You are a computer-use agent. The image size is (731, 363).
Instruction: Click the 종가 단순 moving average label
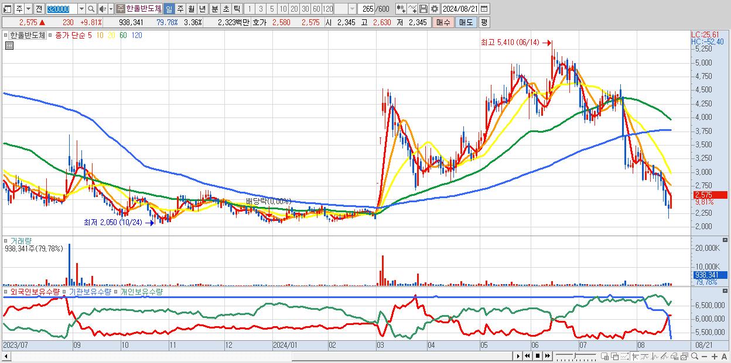70,35
